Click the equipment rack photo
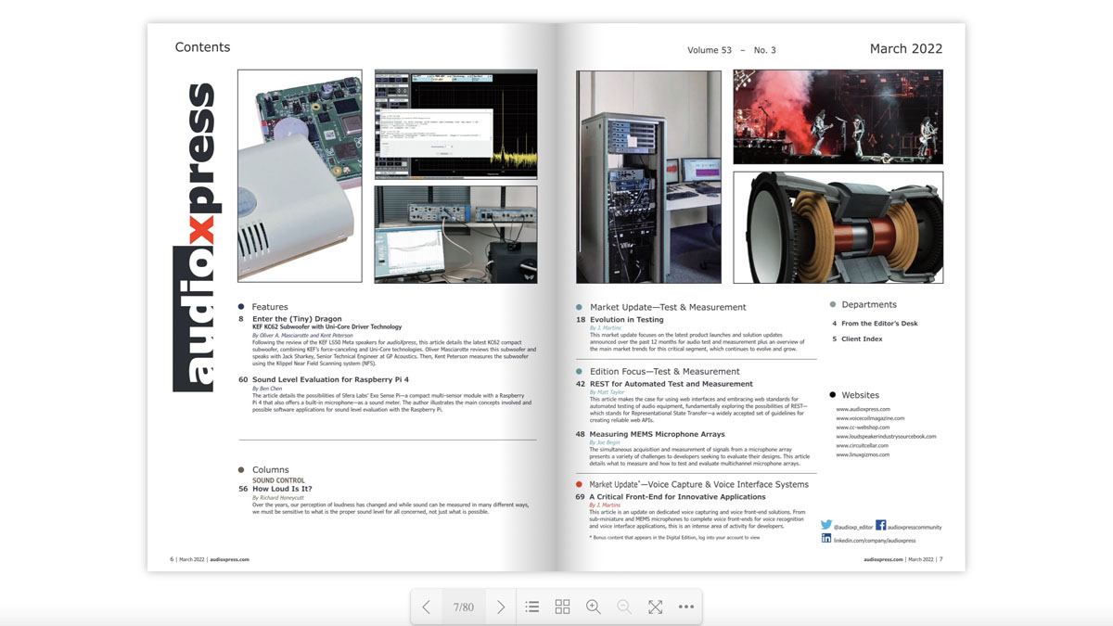The height and width of the screenshot is (626, 1113). 648,176
